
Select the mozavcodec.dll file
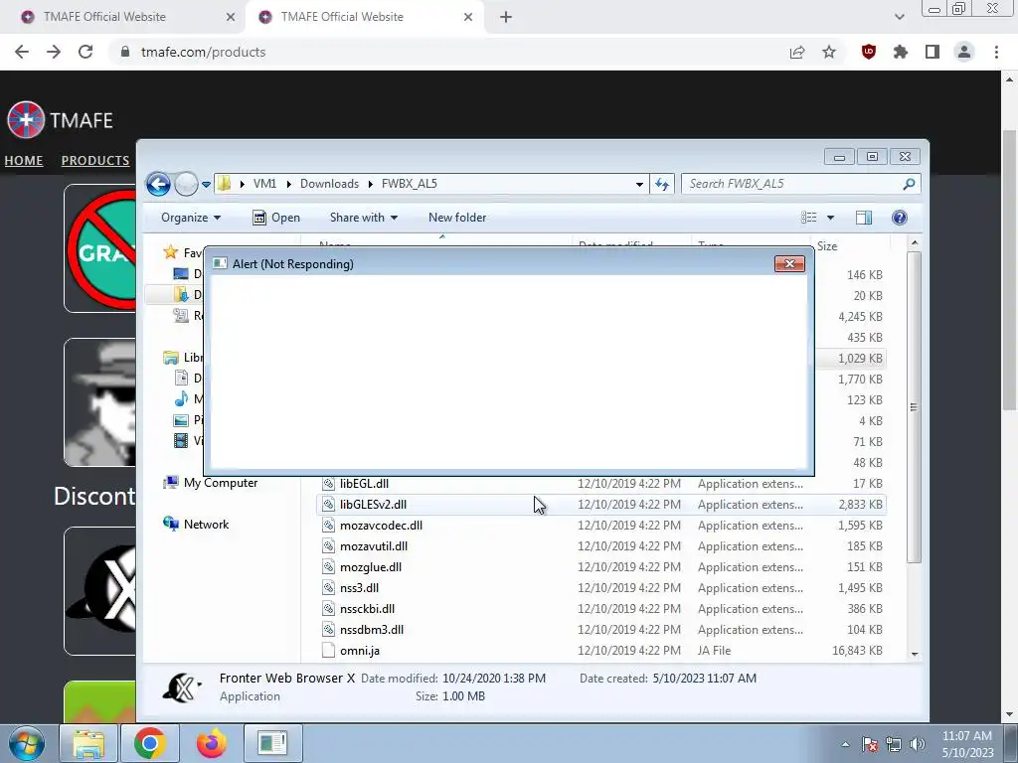coord(601,525)
